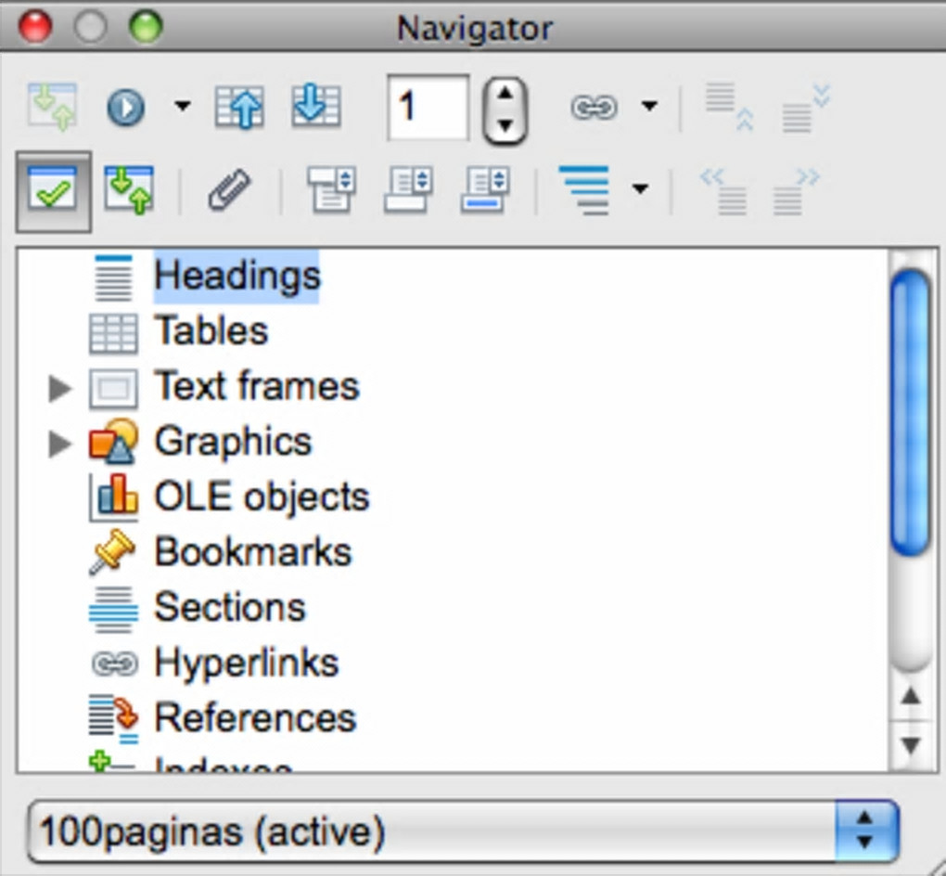This screenshot has height=876, width=946.
Task: Click the blue vertical scrollbar thumb
Action: [911, 412]
